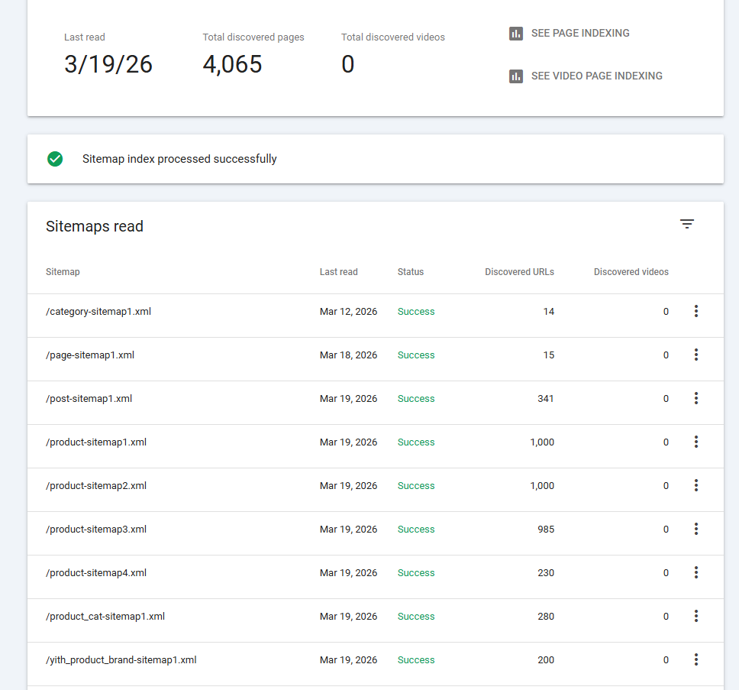The image size is (739, 690).
Task: Click the Status column header
Action: [x=410, y=272]
